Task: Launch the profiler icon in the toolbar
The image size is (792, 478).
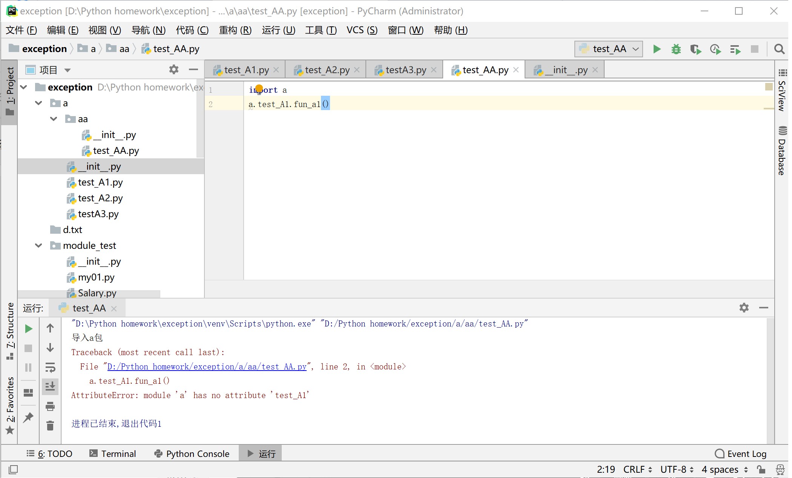Action: (x=715, y=49)
